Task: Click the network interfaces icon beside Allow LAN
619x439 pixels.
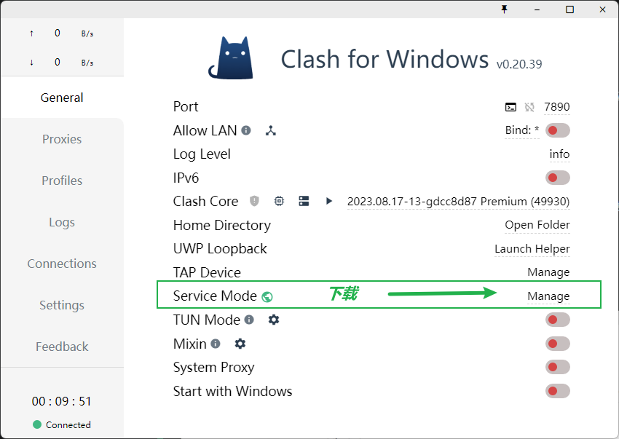Action: (271, 131)
